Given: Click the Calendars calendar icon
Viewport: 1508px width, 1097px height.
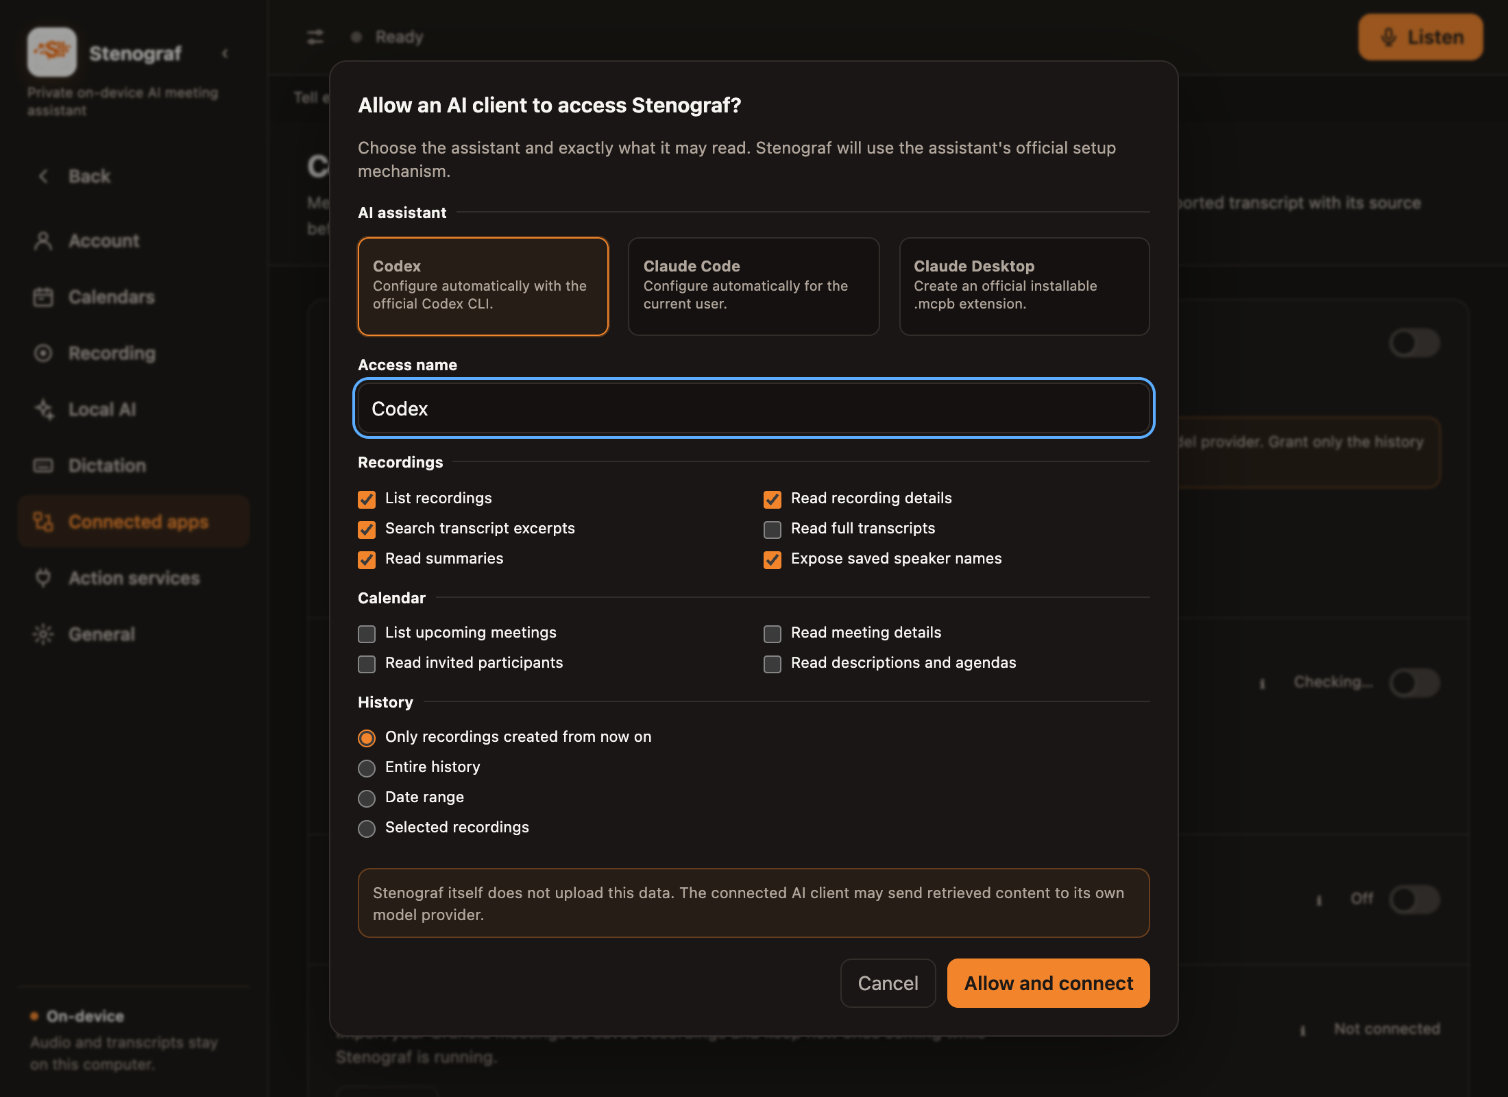Looking at the screenshot, I should (x=43, y=297).
